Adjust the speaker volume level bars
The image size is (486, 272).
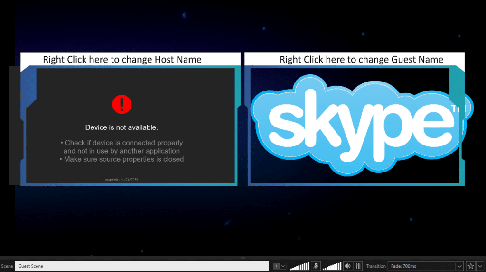coord(332,266)
